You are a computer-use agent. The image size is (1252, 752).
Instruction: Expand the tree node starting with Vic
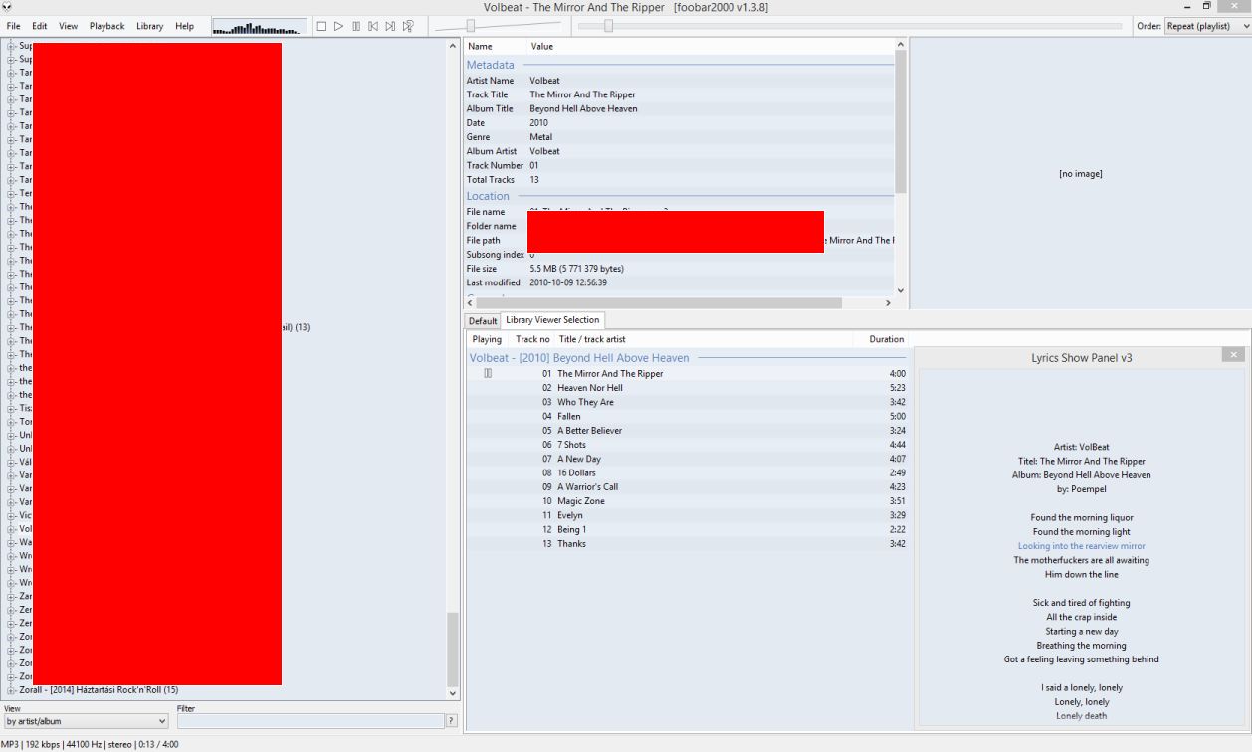[x=12, y=515]
